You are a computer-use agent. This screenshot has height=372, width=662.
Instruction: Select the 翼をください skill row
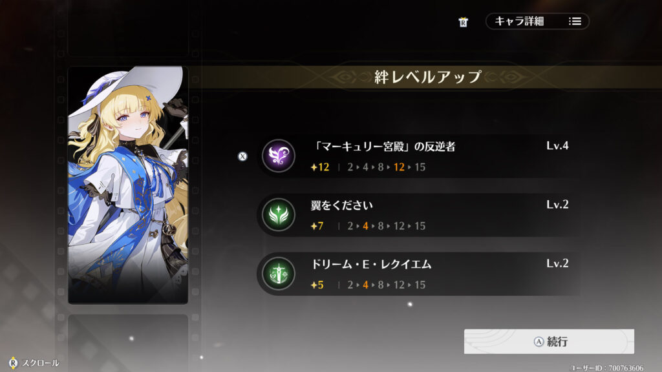tap(418, 215)
